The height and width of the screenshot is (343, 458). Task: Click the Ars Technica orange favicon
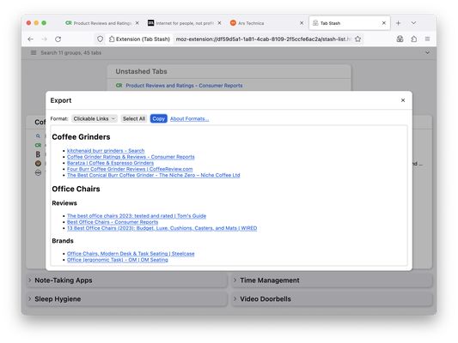233,23
